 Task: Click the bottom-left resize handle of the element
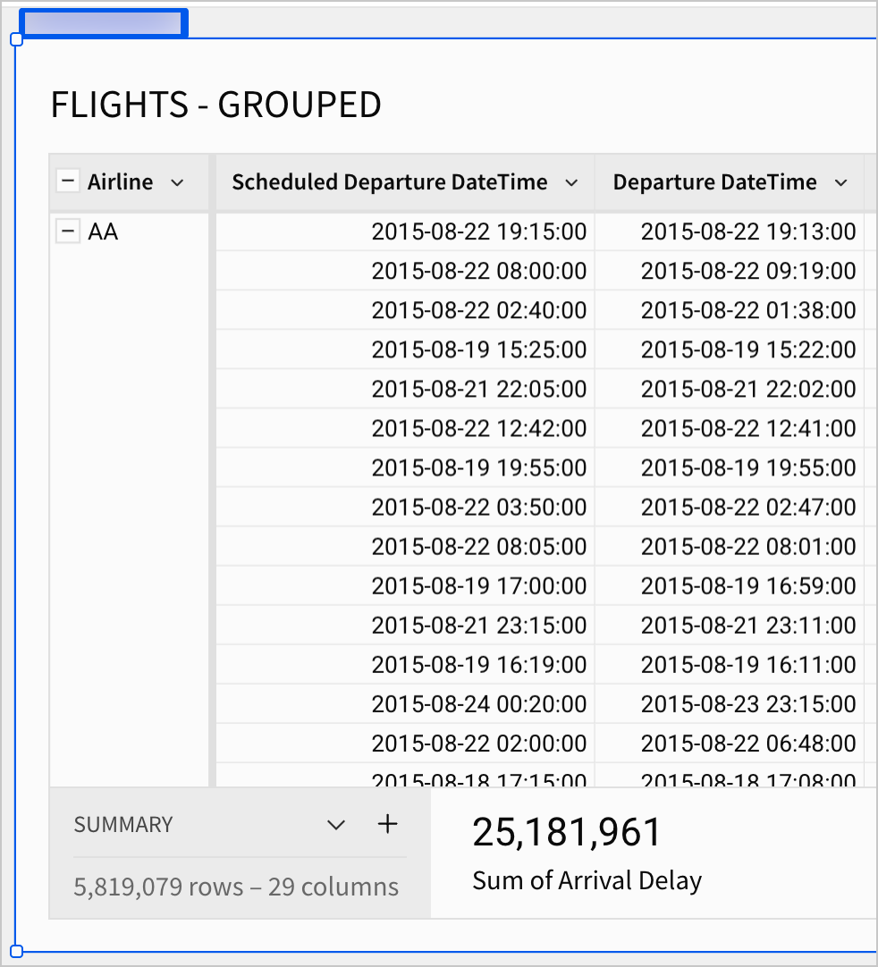click(15, 950)
